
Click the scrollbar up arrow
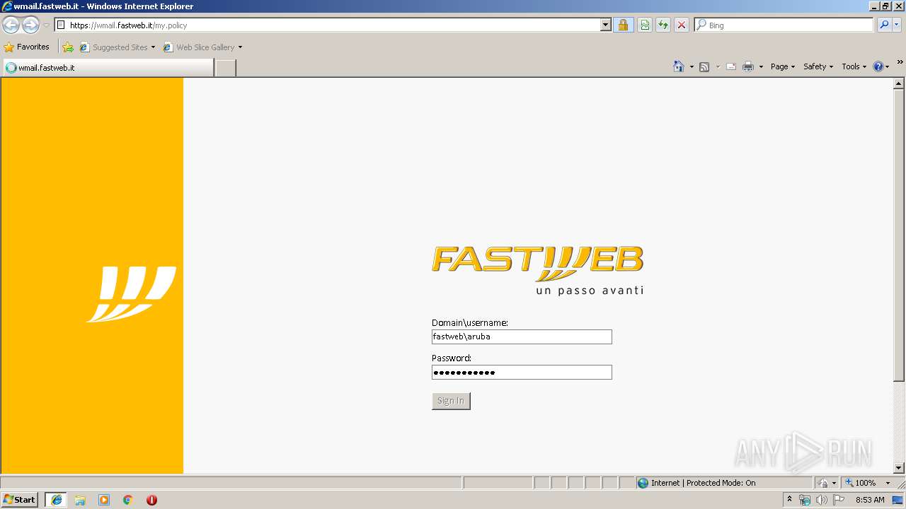[899, 83]
